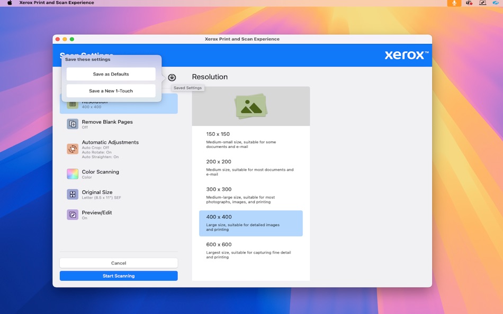The height and width of the screenshot is (314, 503).
Task: Click the resolution preview image thumbnail
Action: (x=251, y=106)
